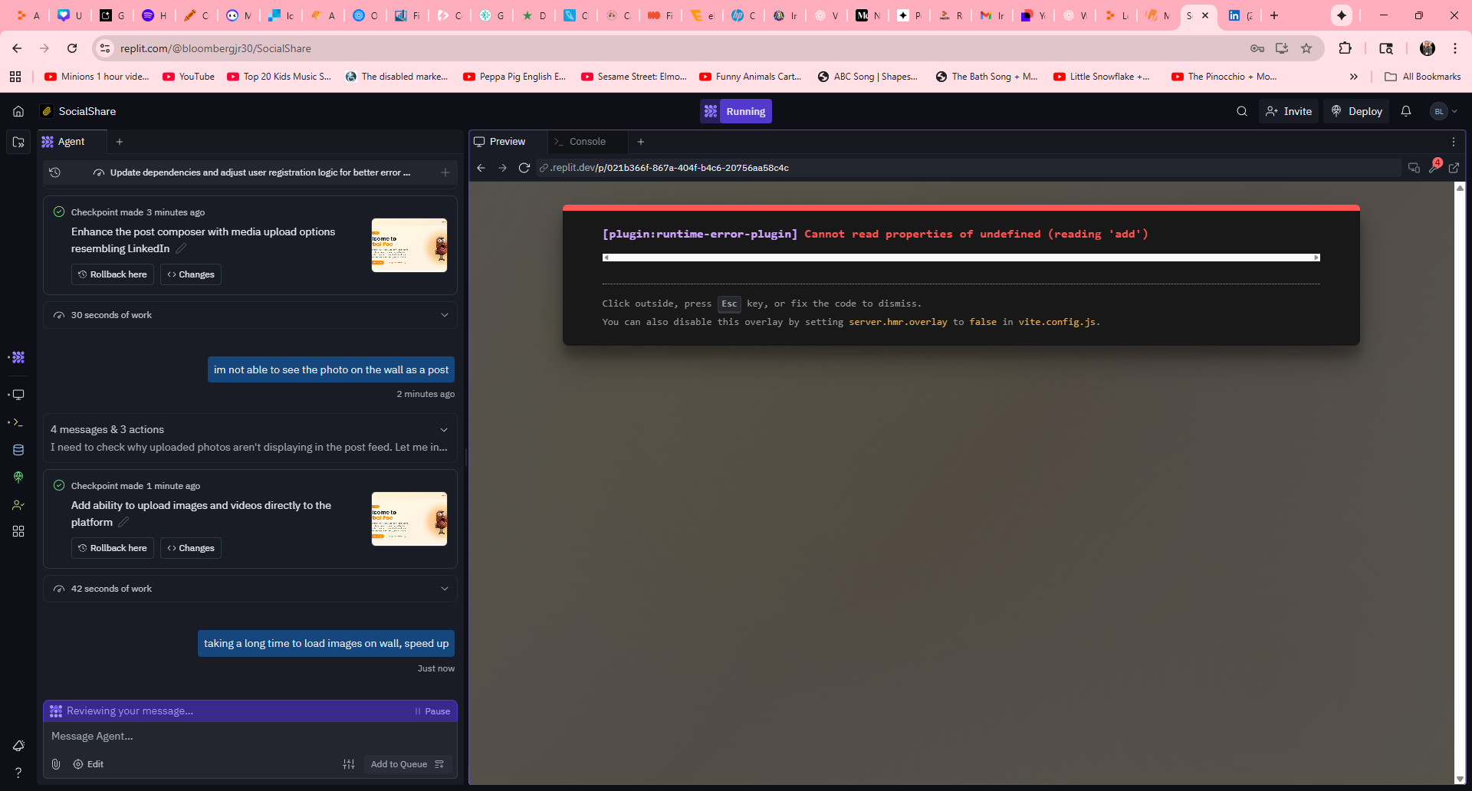Open the chat history clock icon
This screenshot has width=1472, height=791.
pos(55,172)
